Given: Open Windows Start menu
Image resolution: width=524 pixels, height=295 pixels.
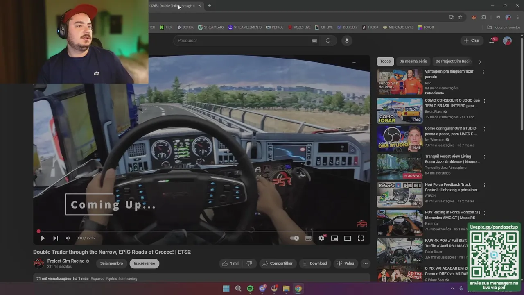Looking at the screenshot, I should (226, 288).
